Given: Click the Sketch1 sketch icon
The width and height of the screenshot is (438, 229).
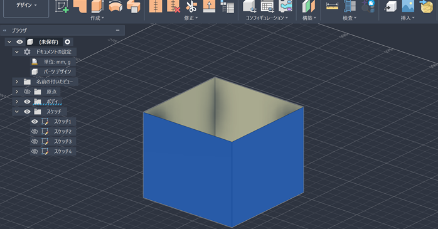Looking at the screenshot, I should click(45, 122).
